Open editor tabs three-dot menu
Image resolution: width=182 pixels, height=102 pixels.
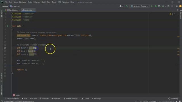pos(178,10)
